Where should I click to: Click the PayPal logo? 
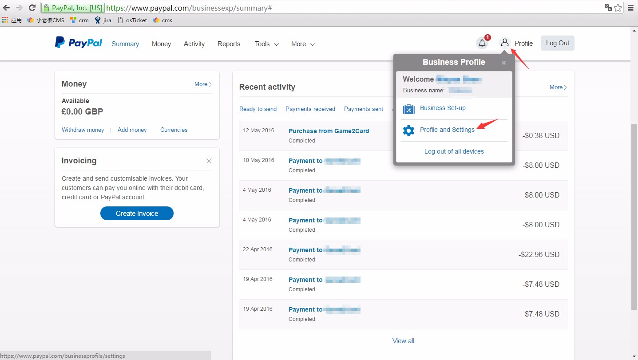pyautogui.click(x=79, y=43)
